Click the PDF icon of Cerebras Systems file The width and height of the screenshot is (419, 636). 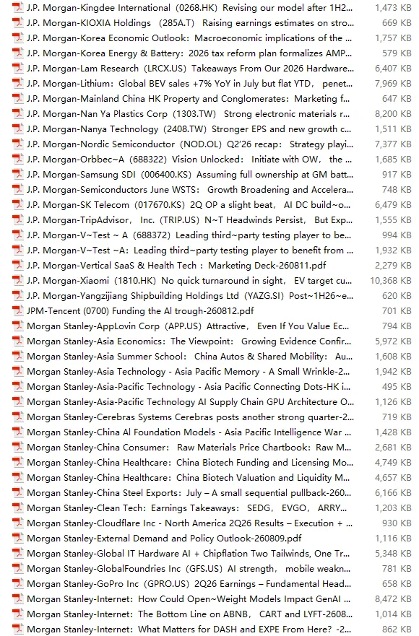(x=18, y=417)
